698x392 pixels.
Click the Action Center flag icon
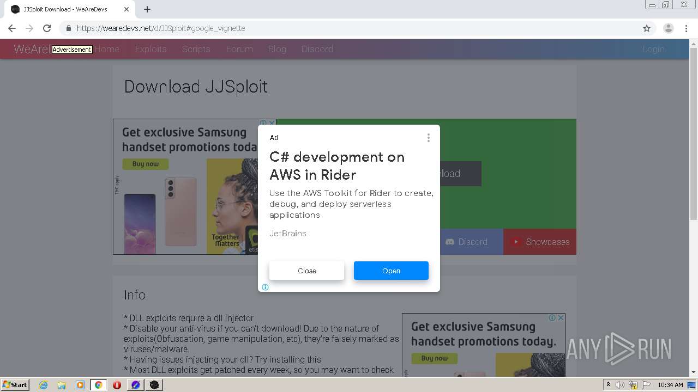pos(646,385)
